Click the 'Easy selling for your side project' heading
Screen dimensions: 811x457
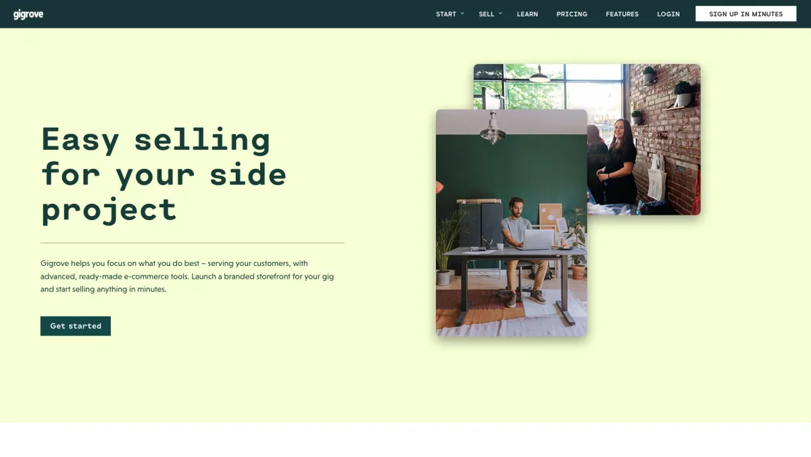164,174
